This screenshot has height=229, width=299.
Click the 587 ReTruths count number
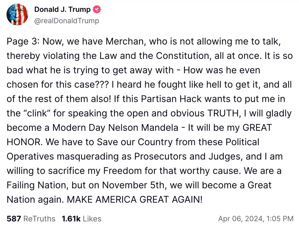(13, 219)
